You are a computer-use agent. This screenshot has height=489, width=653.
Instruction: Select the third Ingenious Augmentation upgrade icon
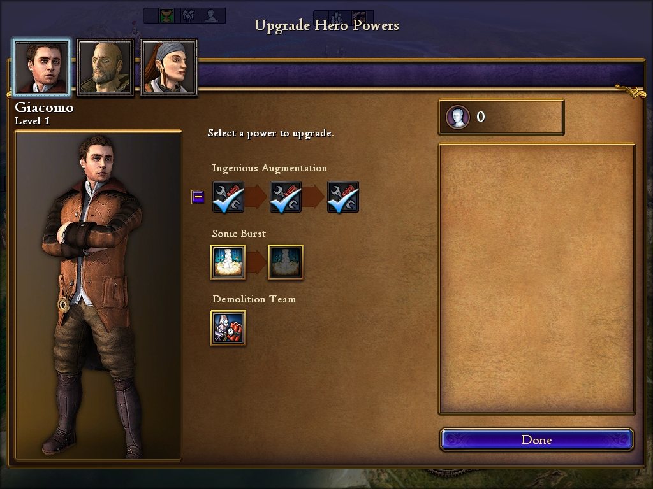coord(343,197)
